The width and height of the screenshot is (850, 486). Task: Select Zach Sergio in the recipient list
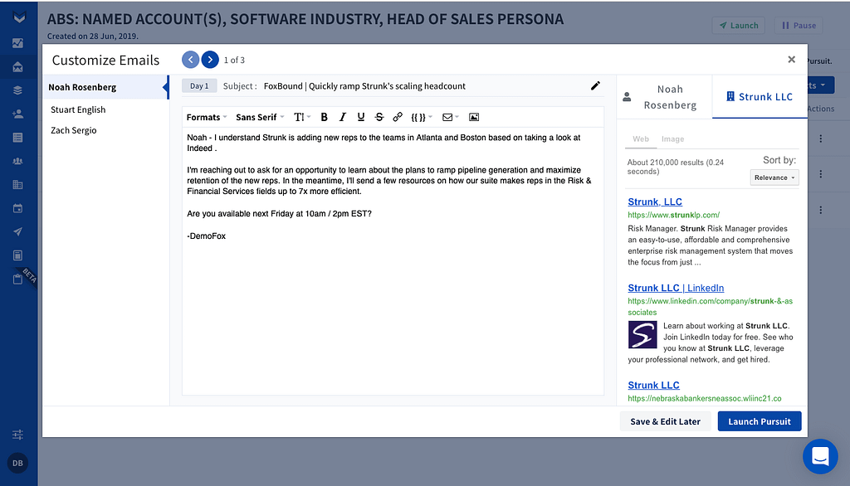click(x=74, y=130)
